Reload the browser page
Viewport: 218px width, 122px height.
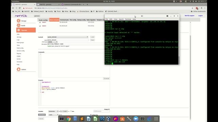pos(20,8)
